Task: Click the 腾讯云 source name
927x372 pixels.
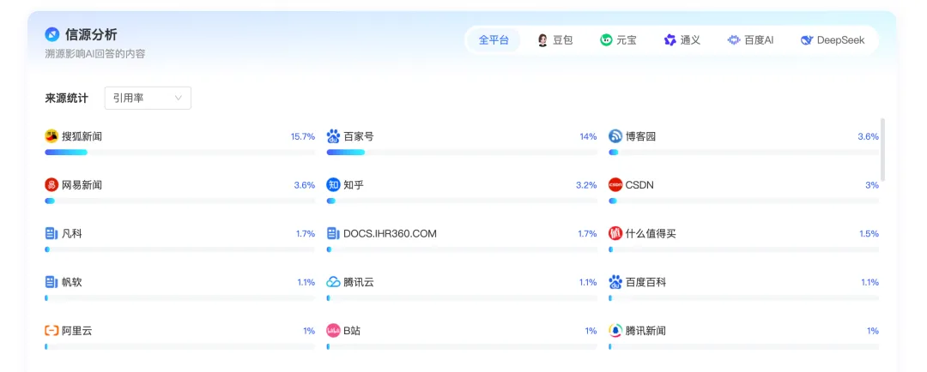Action: point(359,282)
